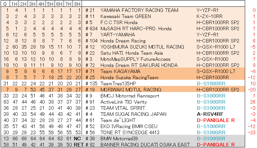Select the 6H column header
The width and height of the screenshot is (257, 148).
coord(59,4)
